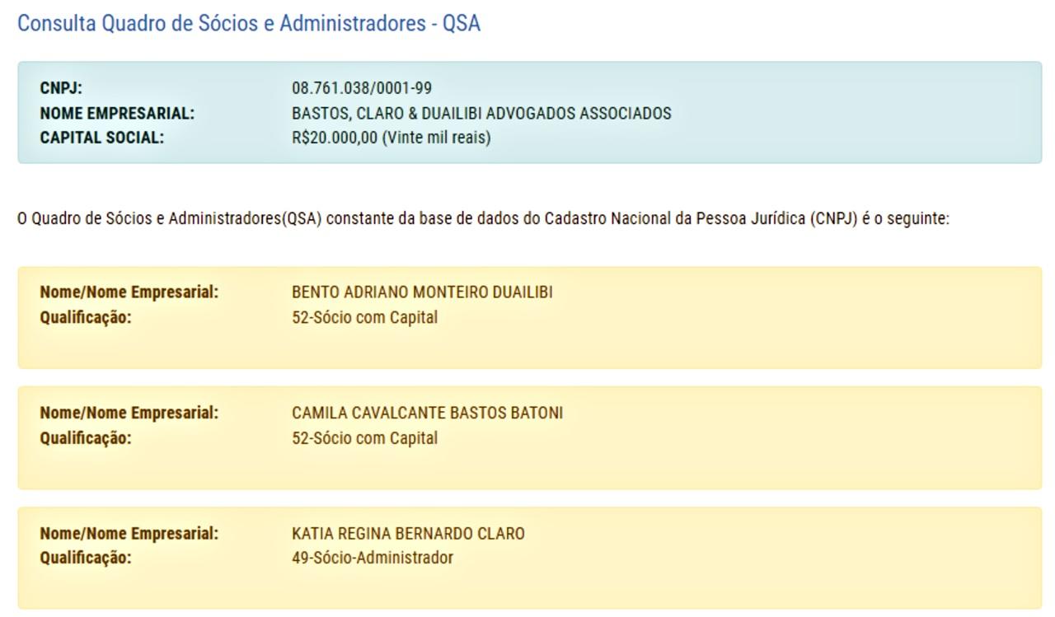
Task: Click company name BASTOS, CLARO & DUAILIBI ADVOGADOS
Action: pyautogui.click(x=481, y=114)
